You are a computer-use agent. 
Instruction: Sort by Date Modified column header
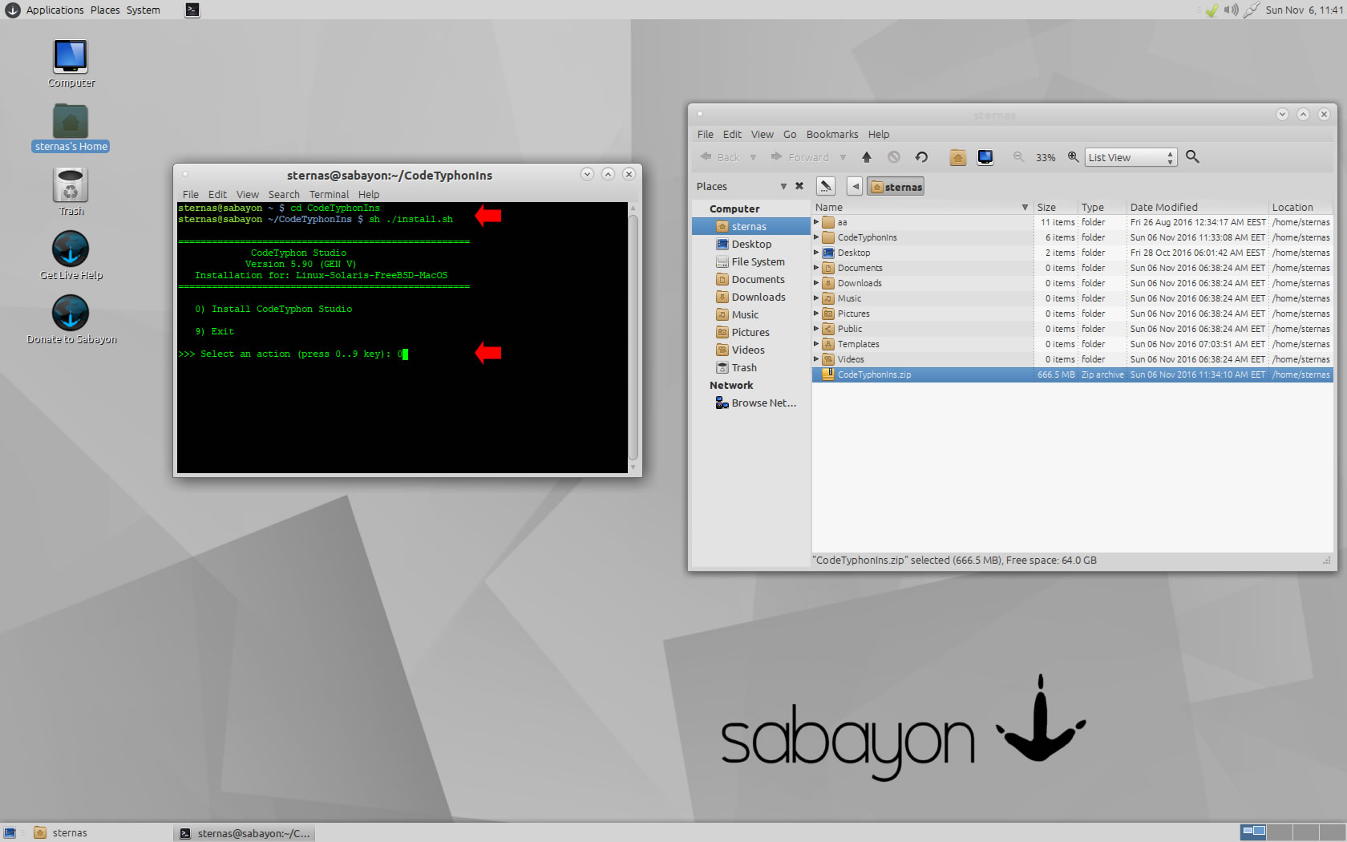[x=1197, y=207]
